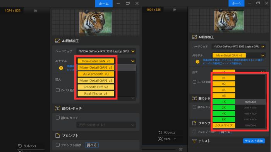Click the refresh icon in right window
This screenshot has height=152, width=271.
pyautogui.click(x=160, y=132)
